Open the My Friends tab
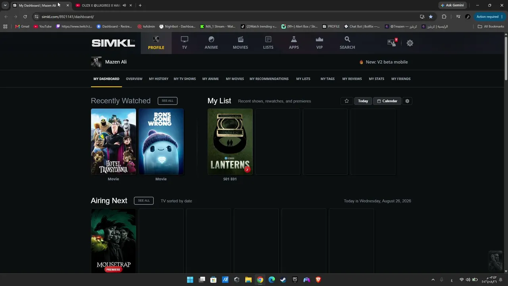 401,79
